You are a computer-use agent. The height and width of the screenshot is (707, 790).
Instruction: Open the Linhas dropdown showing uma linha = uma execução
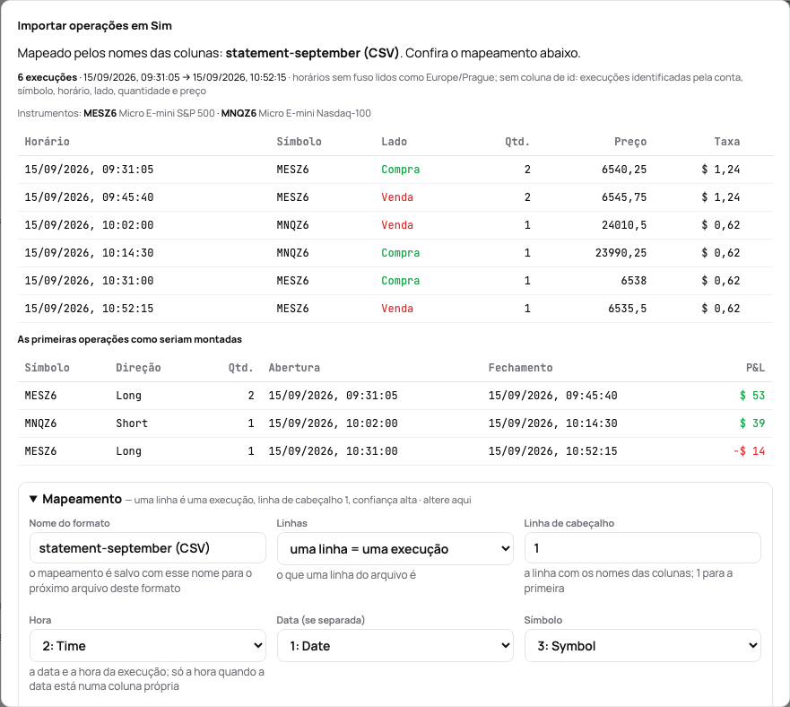click(395, 549)
